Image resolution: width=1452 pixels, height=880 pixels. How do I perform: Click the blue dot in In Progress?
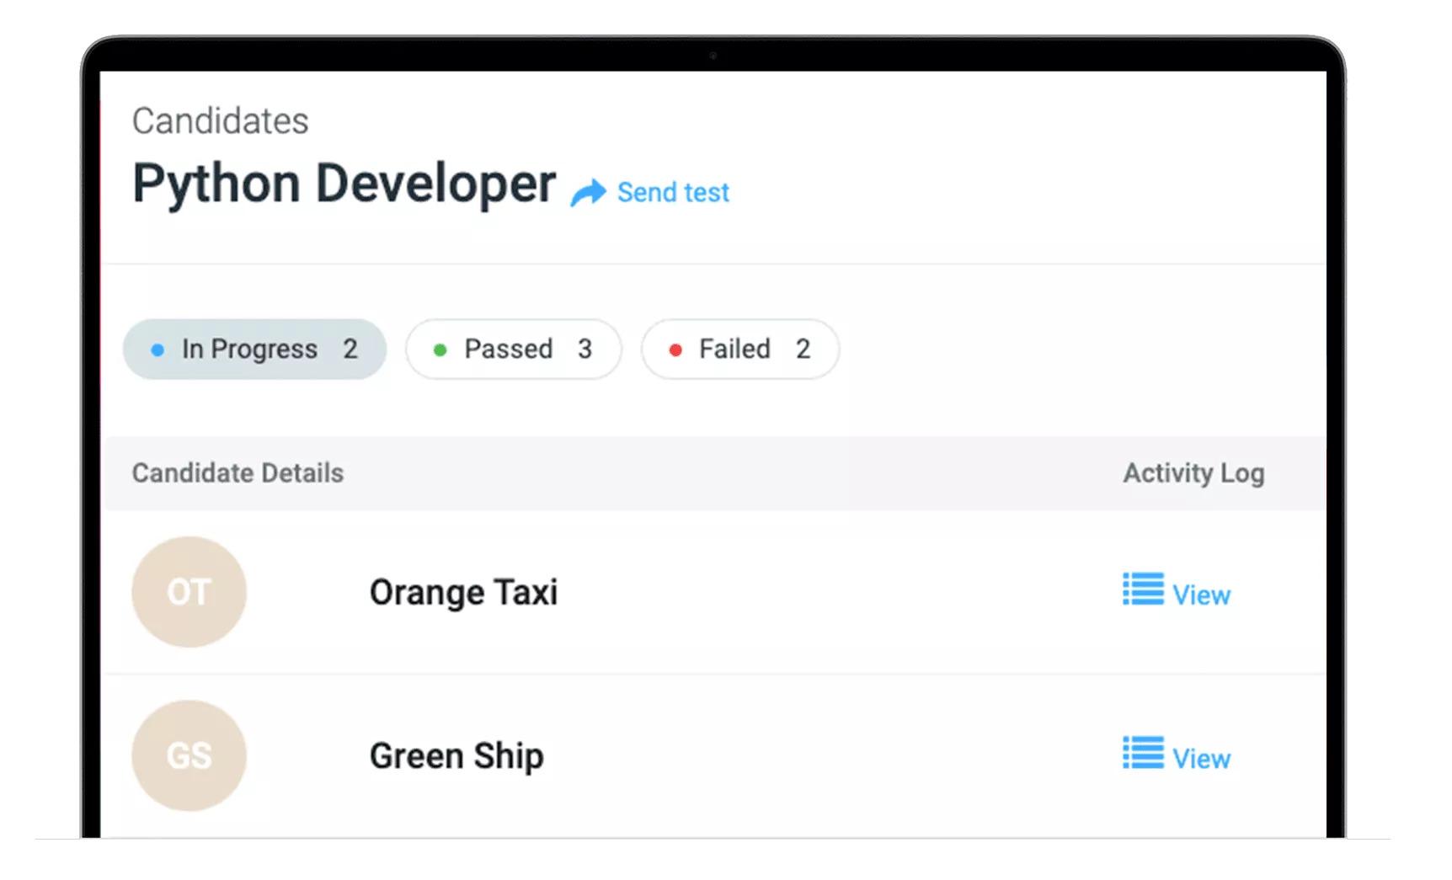click(x=157, y=349)
